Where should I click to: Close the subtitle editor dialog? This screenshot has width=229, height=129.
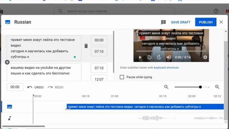coord(221,22)
